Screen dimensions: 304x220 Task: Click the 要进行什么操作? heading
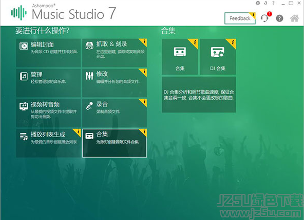point(42,31)
